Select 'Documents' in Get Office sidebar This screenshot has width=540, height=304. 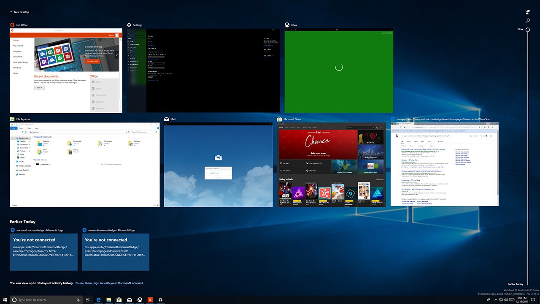click(x=18, y=57)
